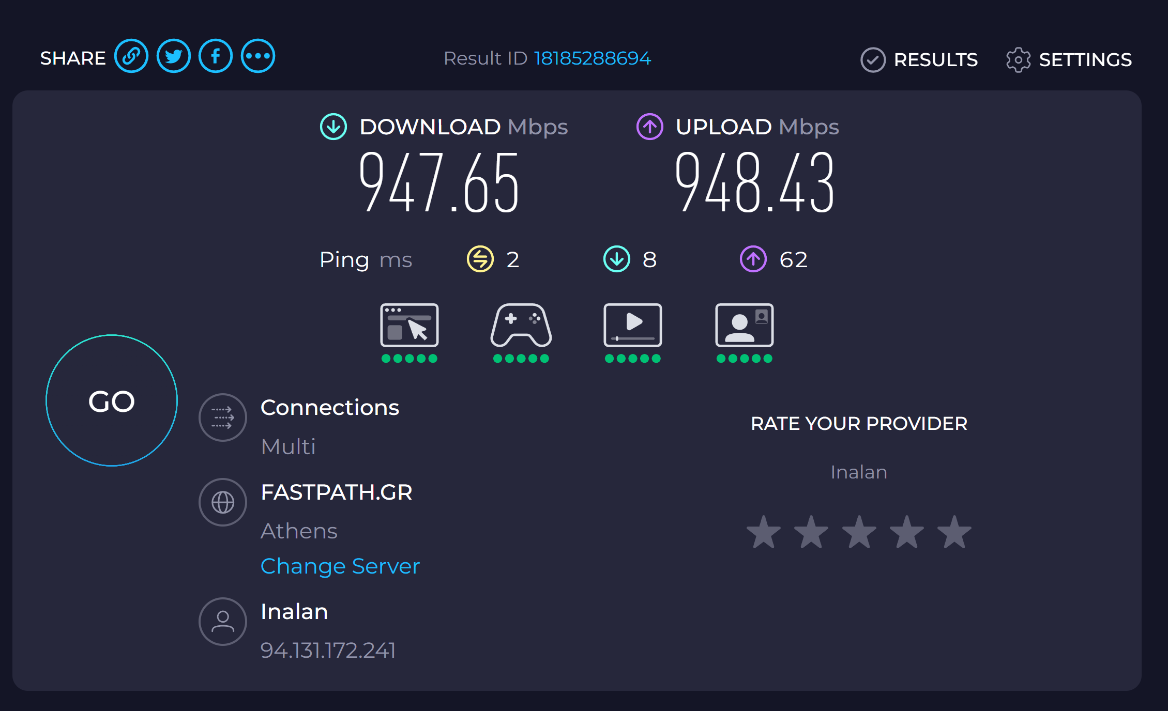Click the video streaming quality icon
This screenshot has width=1168, height=711.
point(632,326)
